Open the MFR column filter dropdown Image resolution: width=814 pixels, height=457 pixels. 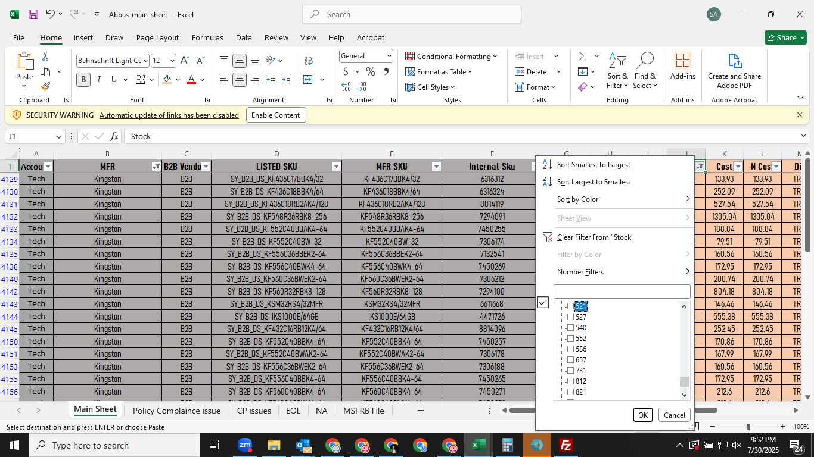156,167
